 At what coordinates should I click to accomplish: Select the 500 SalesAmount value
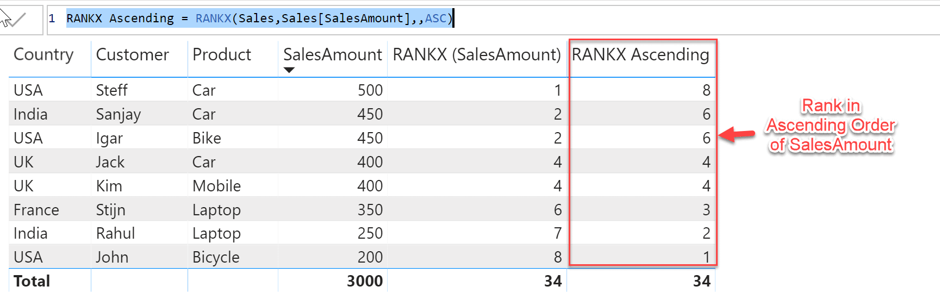point(370,90)
